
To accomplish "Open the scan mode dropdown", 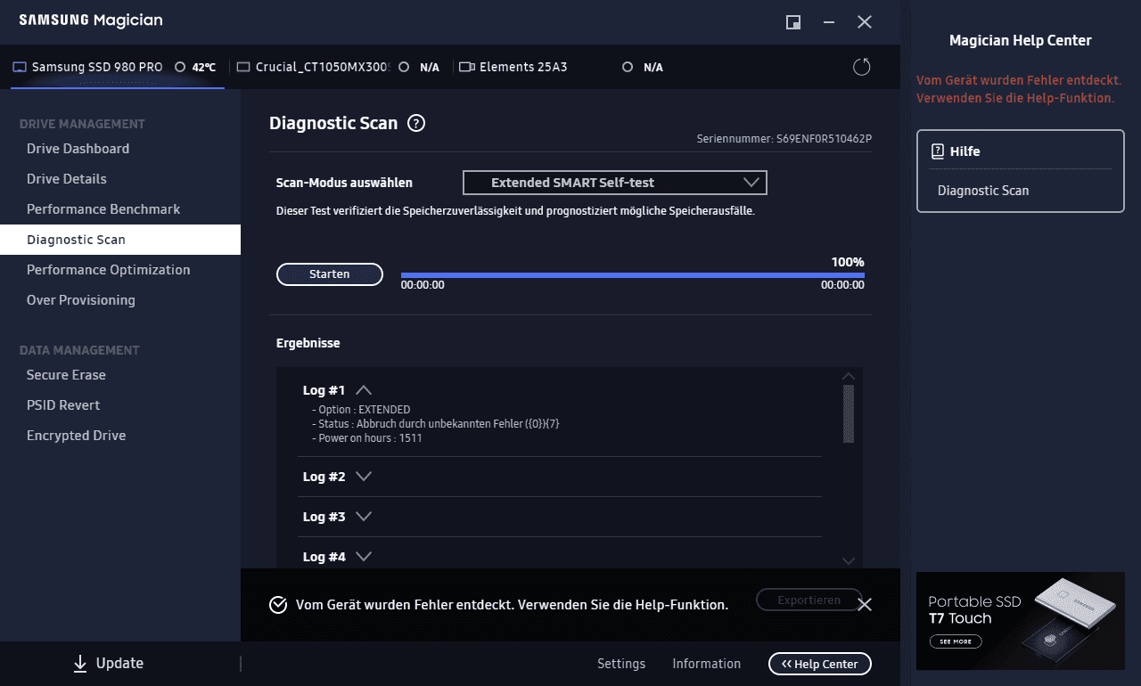I will click(x=614, y=183).
